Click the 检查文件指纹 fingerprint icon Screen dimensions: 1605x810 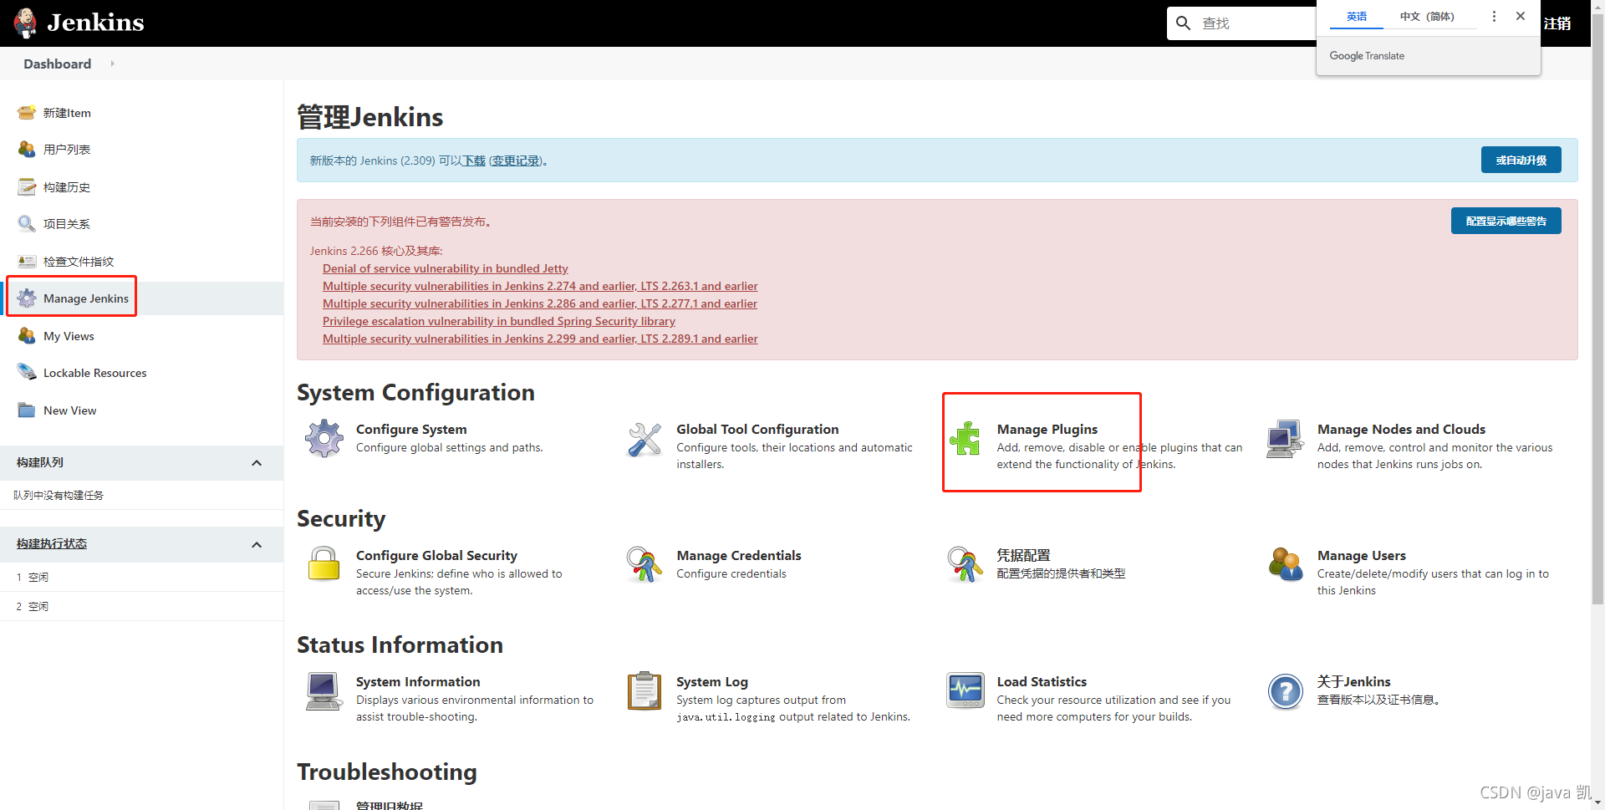click(27, 262)
